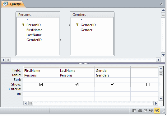Click the table pane horizontal scroll thumb
Screen dimensions: 167x116
coord(8,60)
